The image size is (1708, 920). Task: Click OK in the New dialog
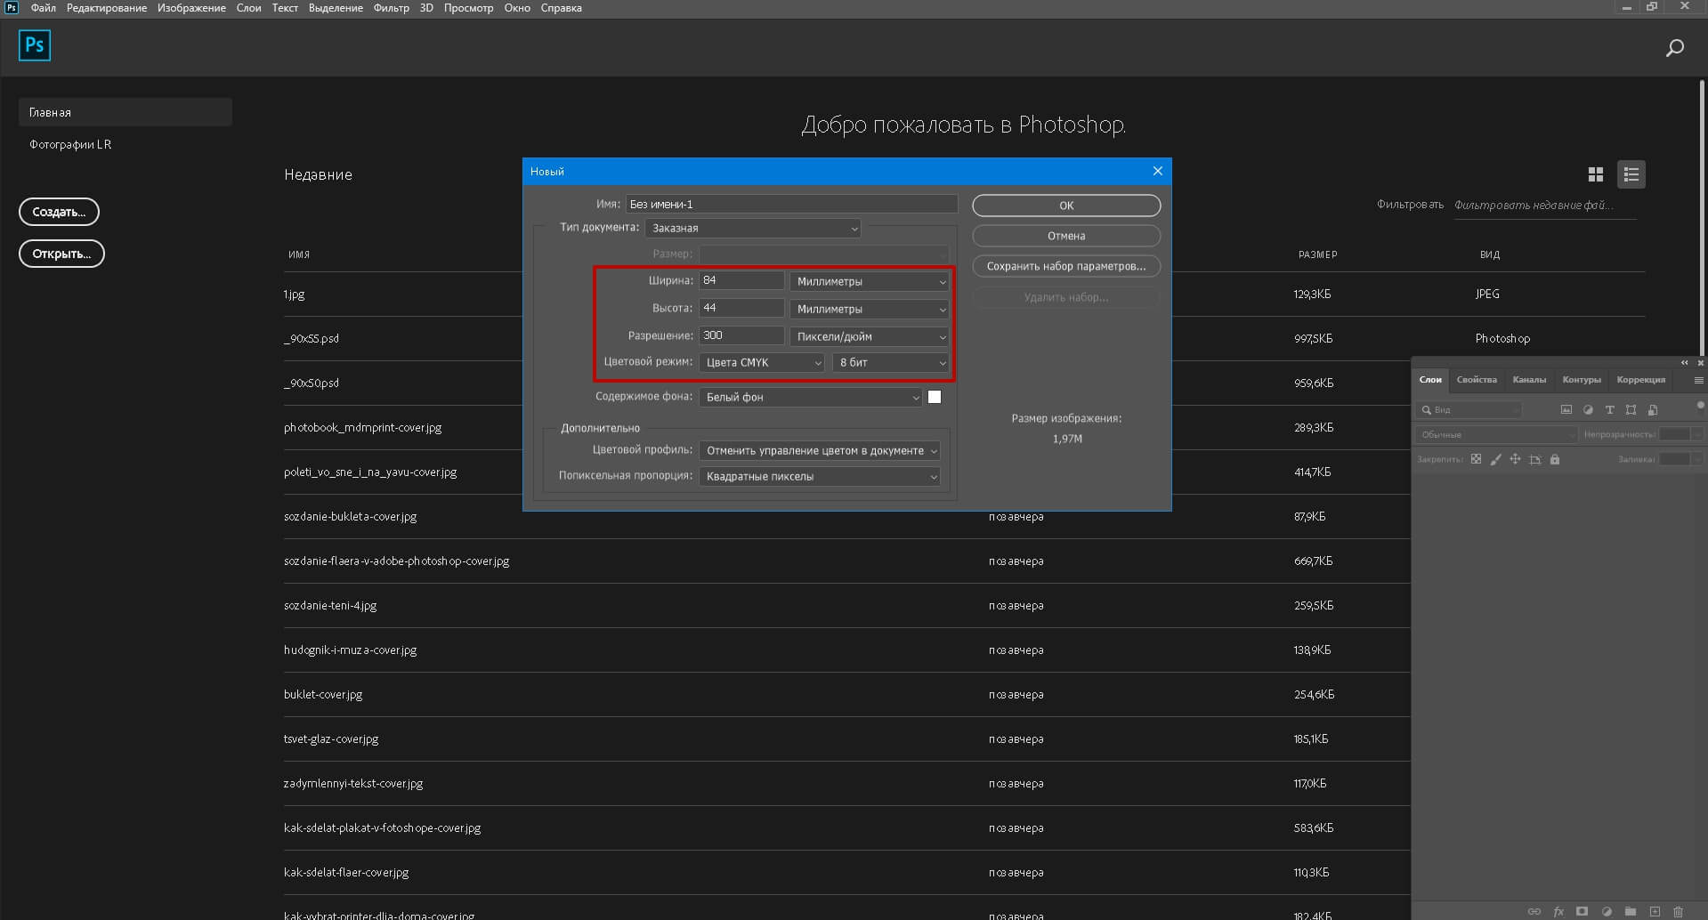click(1066, 206)
